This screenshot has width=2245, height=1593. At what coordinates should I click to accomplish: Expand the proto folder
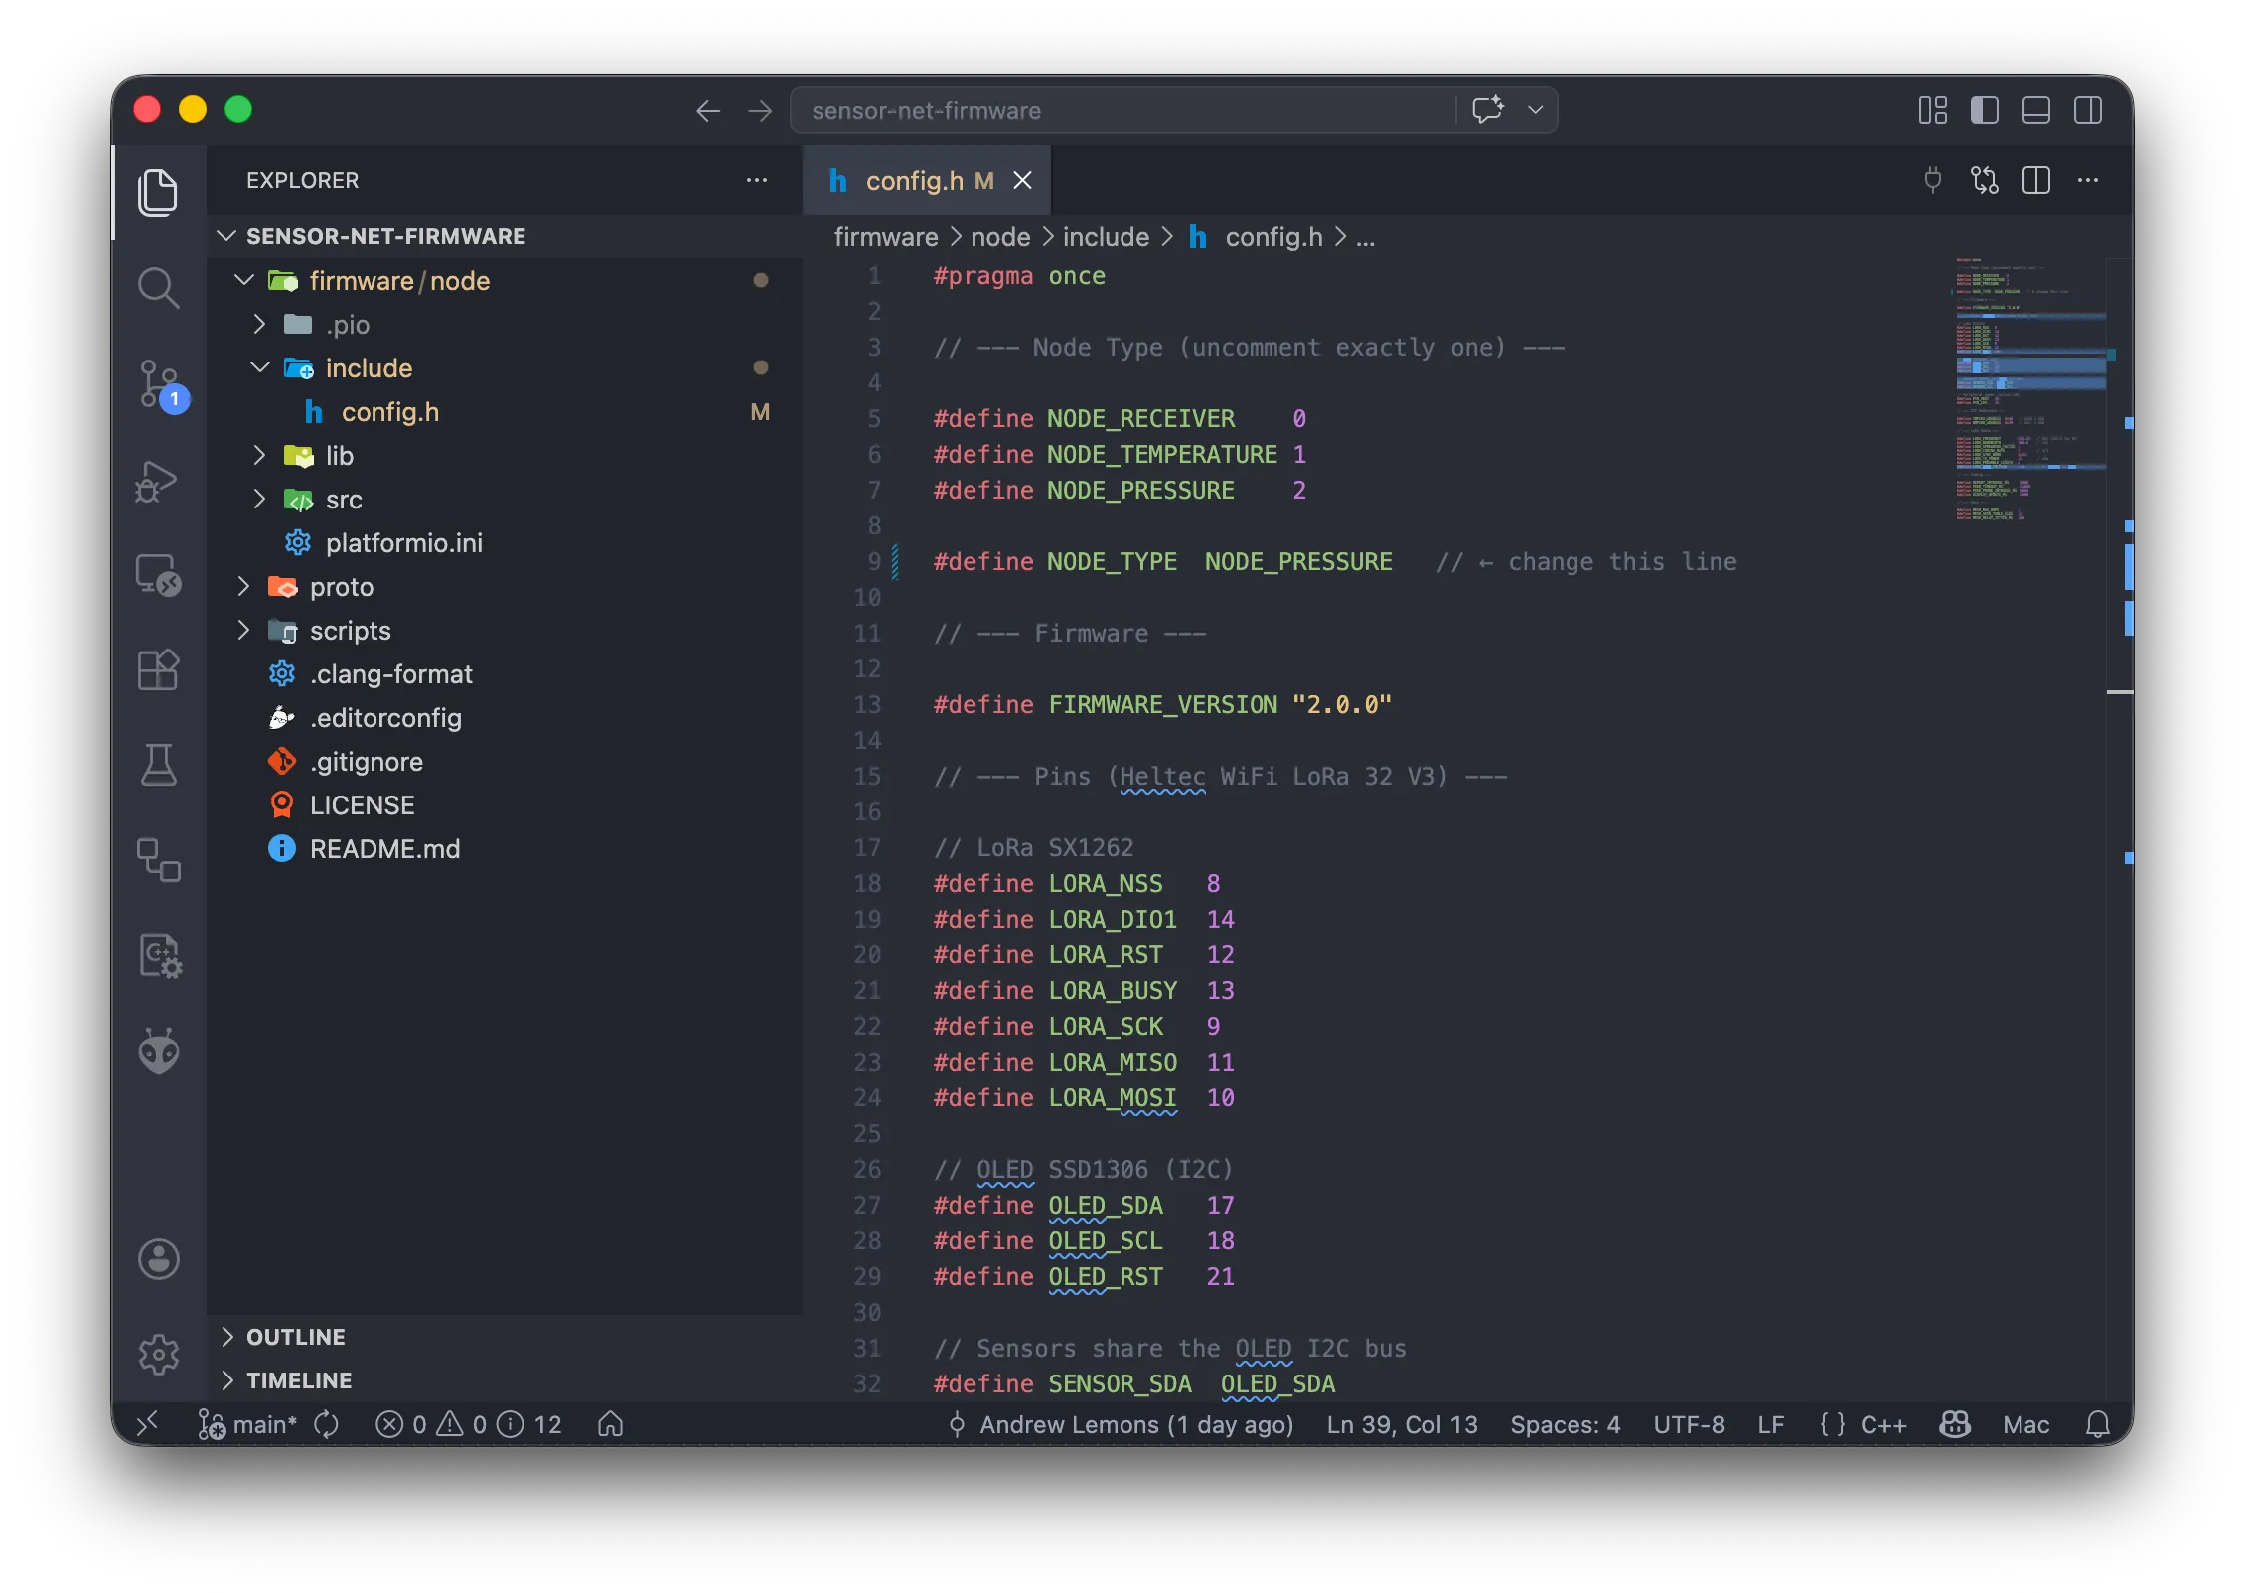pos(505,587)
